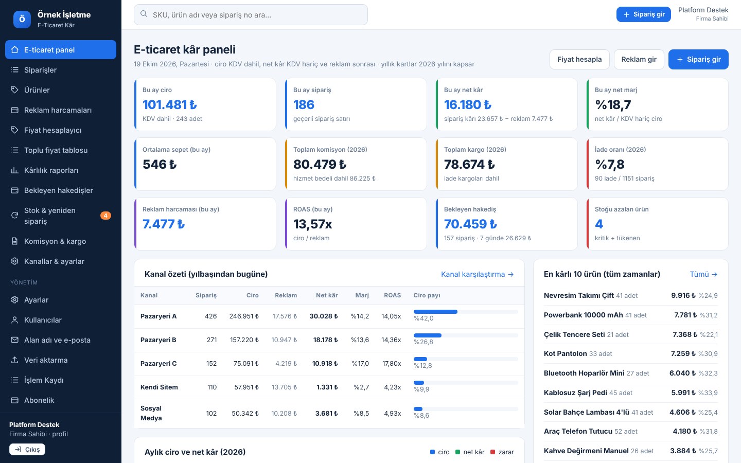Click Pazaryeri B ciro payı progress bar
741x463 pixels.
click(466, 335)
